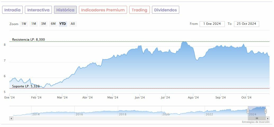Click the To date input field
Viewport: 274px width, 127px height.
pyautogui.click(x=246, y=24)
